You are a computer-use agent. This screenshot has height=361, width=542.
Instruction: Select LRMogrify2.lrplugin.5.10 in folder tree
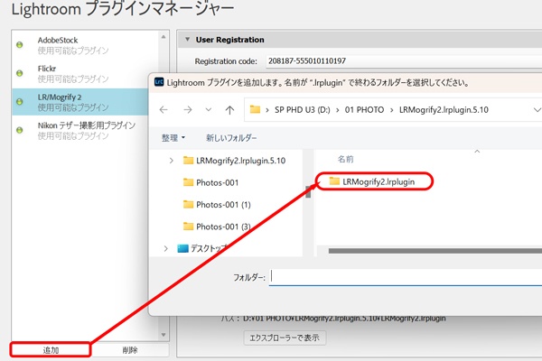(234, 161)
